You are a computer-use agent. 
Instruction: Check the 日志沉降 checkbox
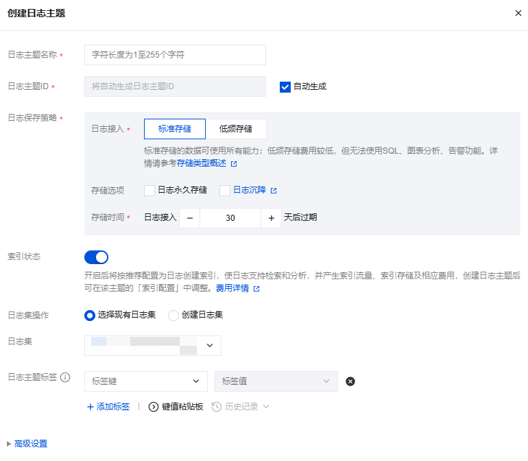(225, 191)
